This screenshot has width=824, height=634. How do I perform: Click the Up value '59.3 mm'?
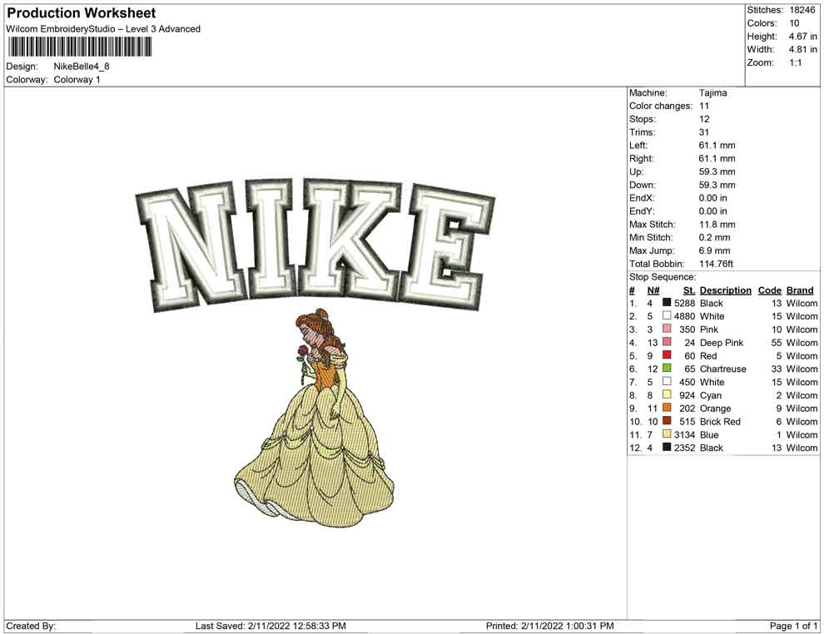point(717,171)
